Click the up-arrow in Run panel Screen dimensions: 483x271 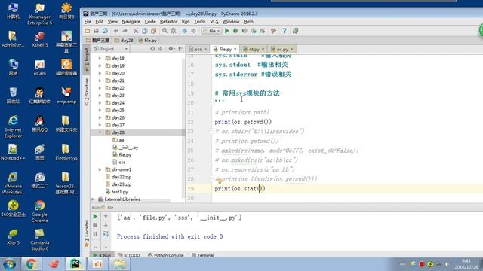[x=106, y=217]
